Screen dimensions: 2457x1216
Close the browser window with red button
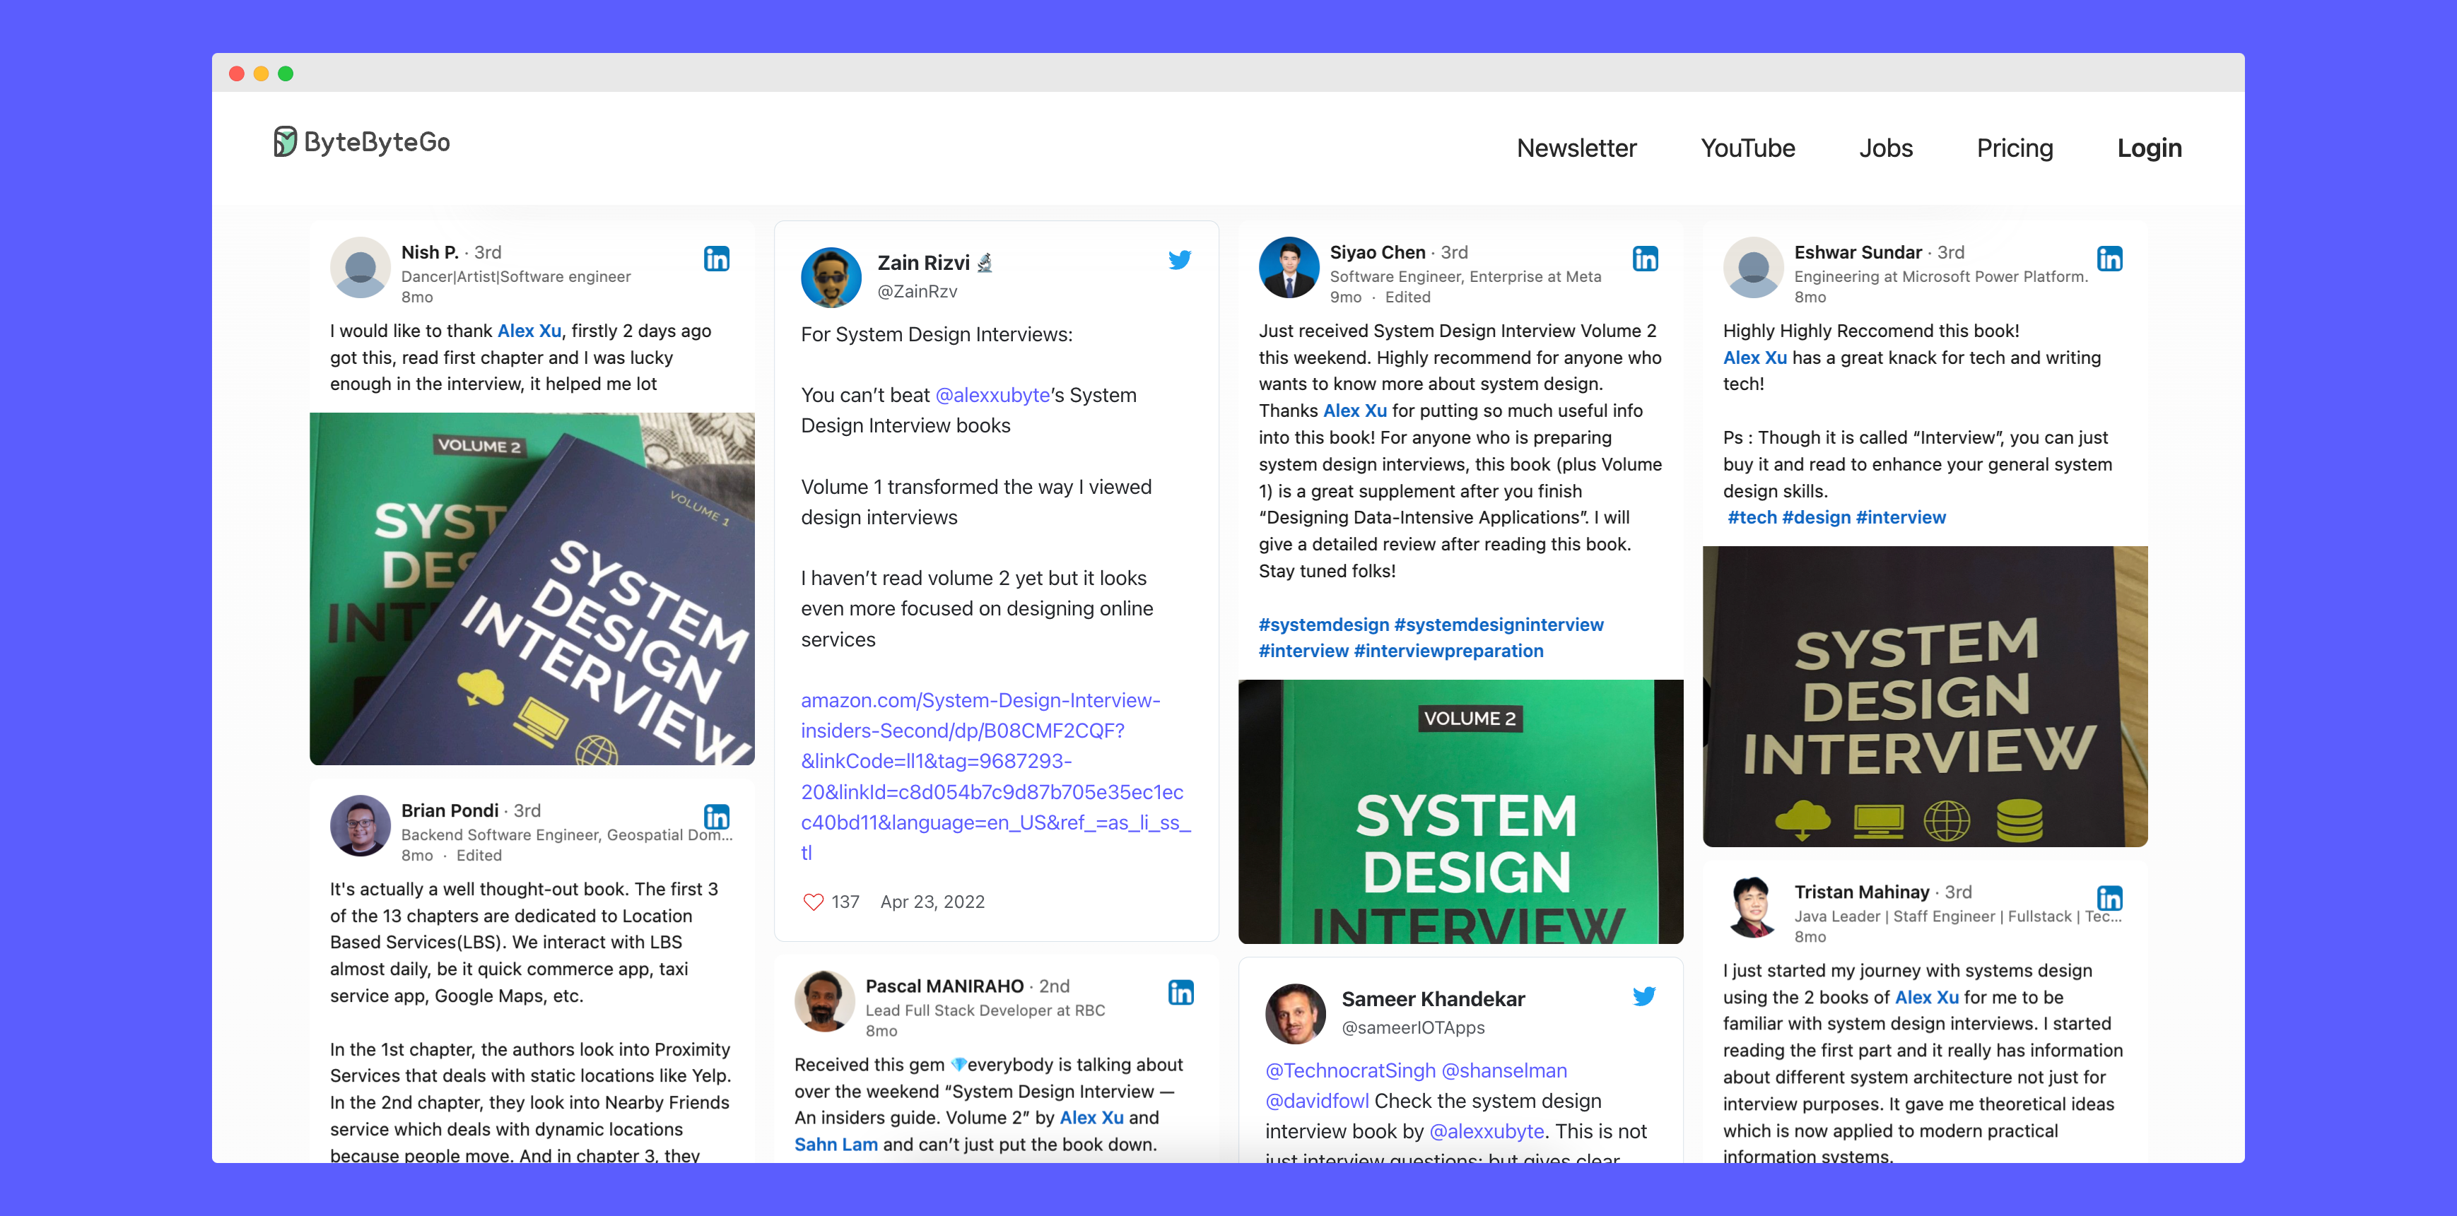(x=237, y=73)
